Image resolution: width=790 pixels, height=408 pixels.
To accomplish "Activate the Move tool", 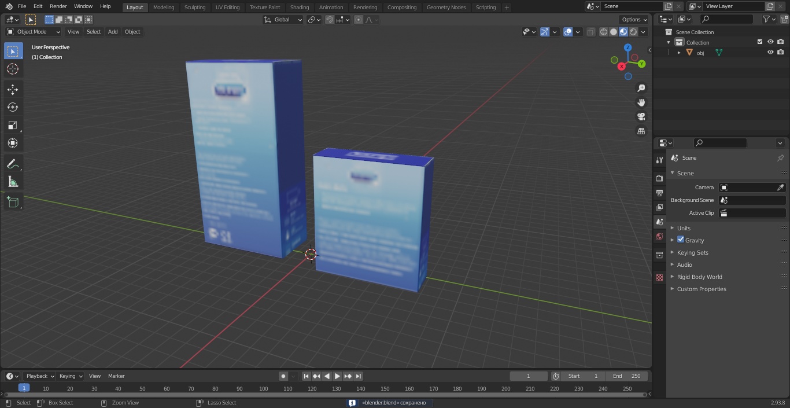I will click(13, 89).
